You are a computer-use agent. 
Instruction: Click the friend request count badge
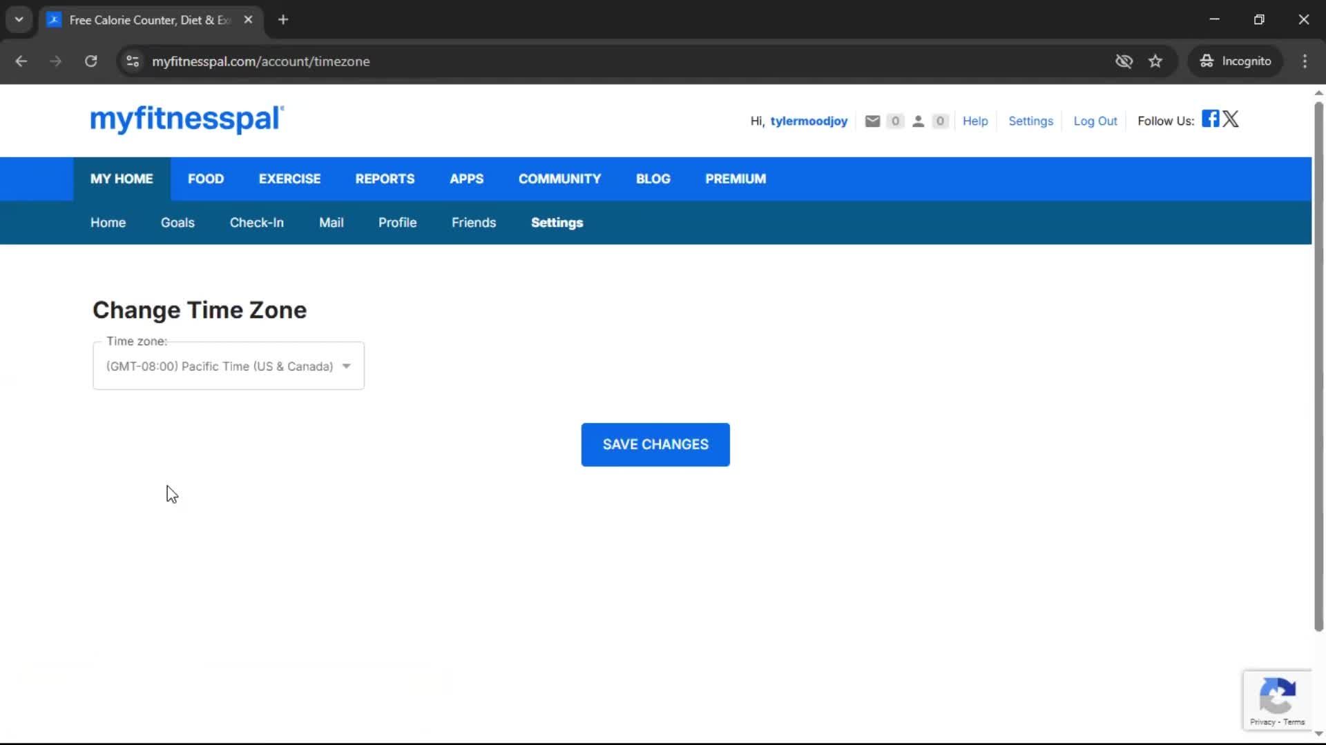point(940,121)
